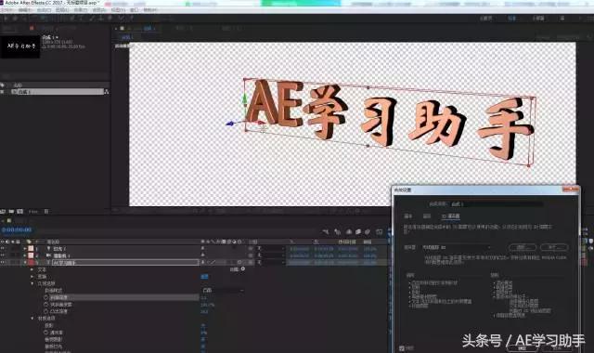Switch to 基本 tab in the dialog
Viewport: 594px width, 353px height.
click(408, 216)
